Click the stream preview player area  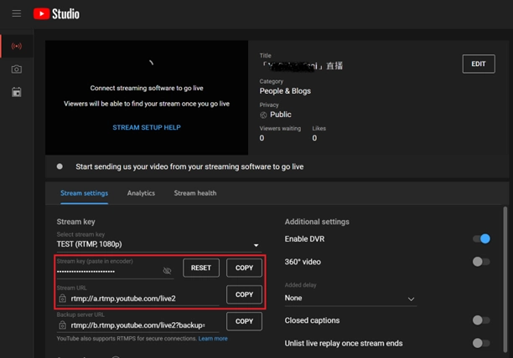[x=147, y=98]
